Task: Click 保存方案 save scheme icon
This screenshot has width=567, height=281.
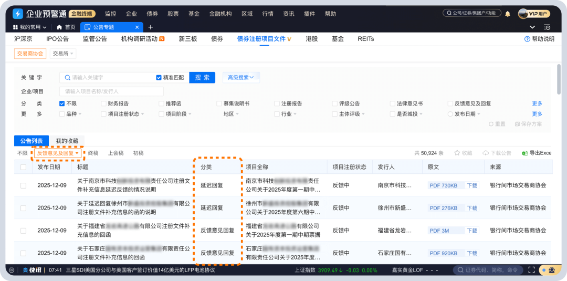Action: point(517,124)
